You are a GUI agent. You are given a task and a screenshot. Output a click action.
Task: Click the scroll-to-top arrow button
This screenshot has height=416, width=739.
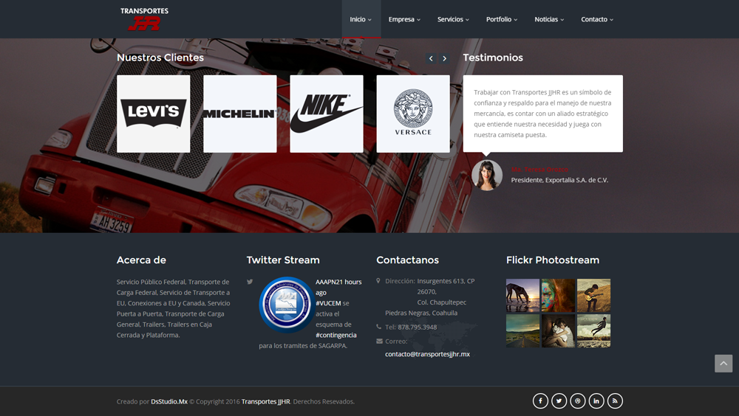coord(723,364)
